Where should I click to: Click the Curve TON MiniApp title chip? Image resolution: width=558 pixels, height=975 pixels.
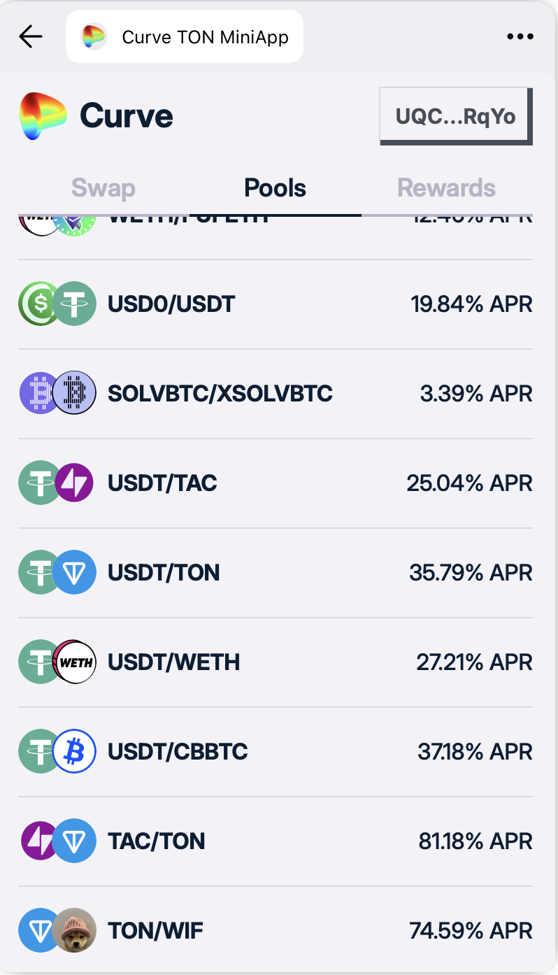(185, 36)
